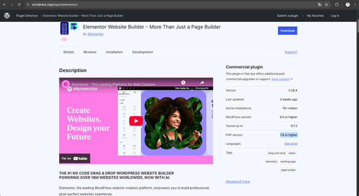Open the browser extensions puzzle icon

pos(337,5)
